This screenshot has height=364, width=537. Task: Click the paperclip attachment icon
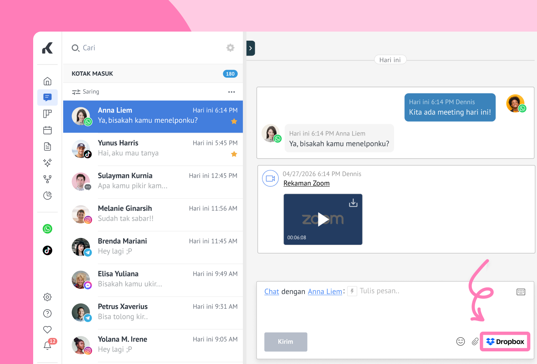pos(475,341)
